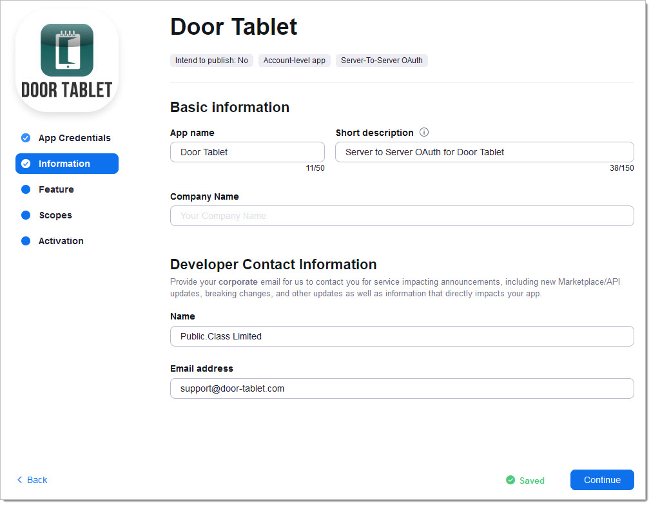Click into the Company Name field
Viewport: 651px width, 505px height.
[x=402, y=216]
